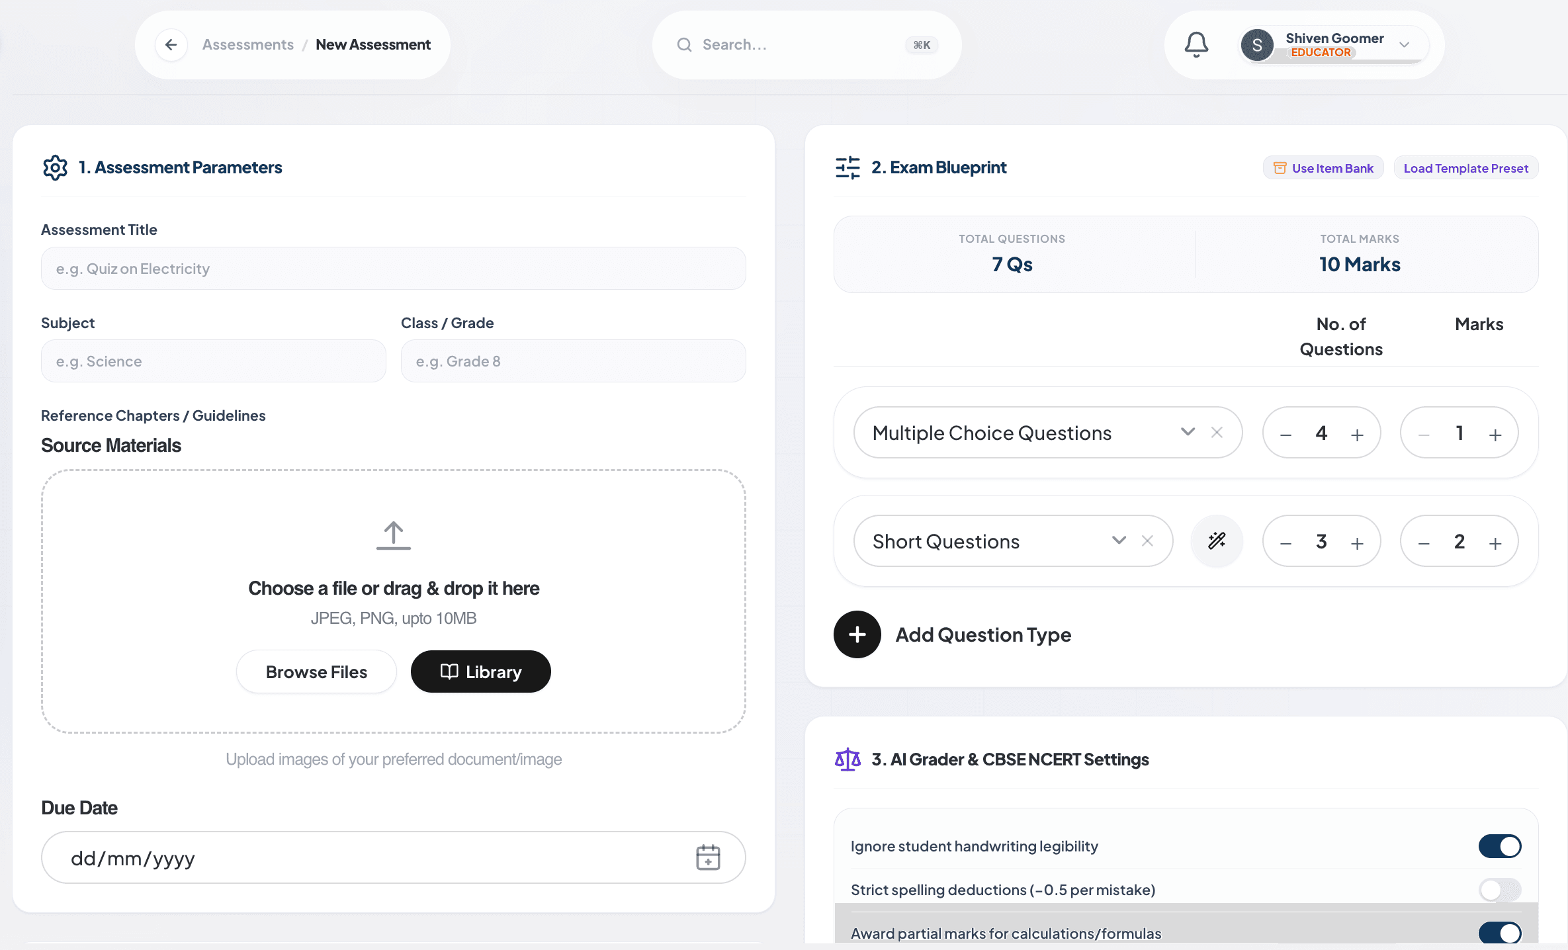Click the search magnifier icon
This screenshot has width=1568, height=950.
684,44
